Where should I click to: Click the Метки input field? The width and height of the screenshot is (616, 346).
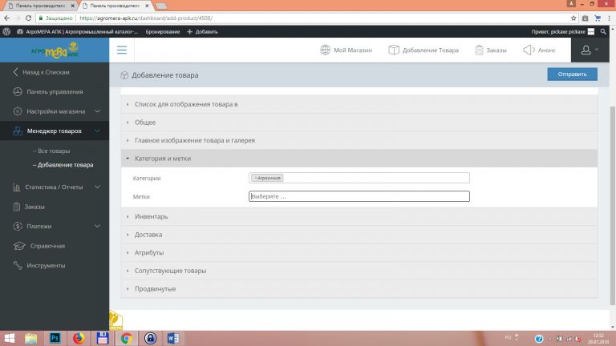[359, 196]
